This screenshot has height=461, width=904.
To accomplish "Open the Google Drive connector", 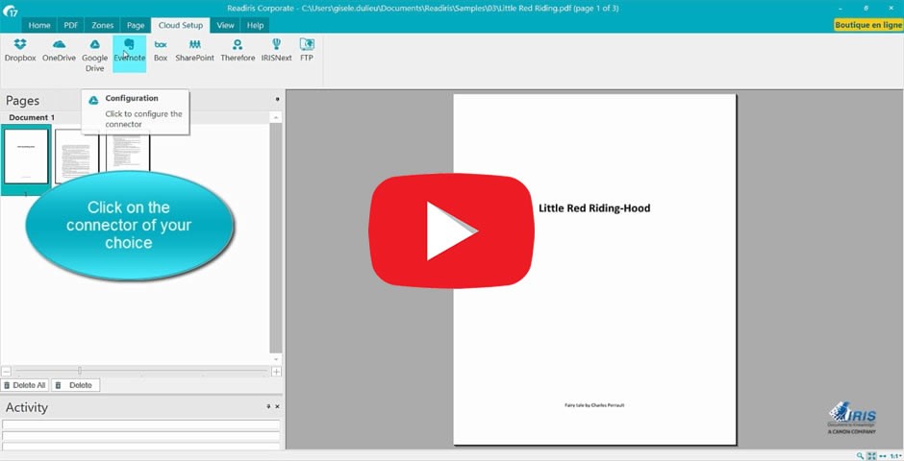I will tap(94, 56).
